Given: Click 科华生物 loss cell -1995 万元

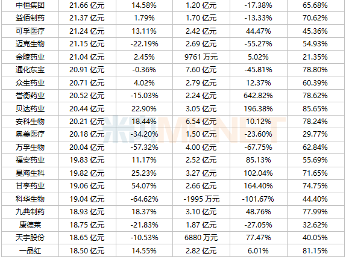Looking at the screenshot, I should [201, 199].
